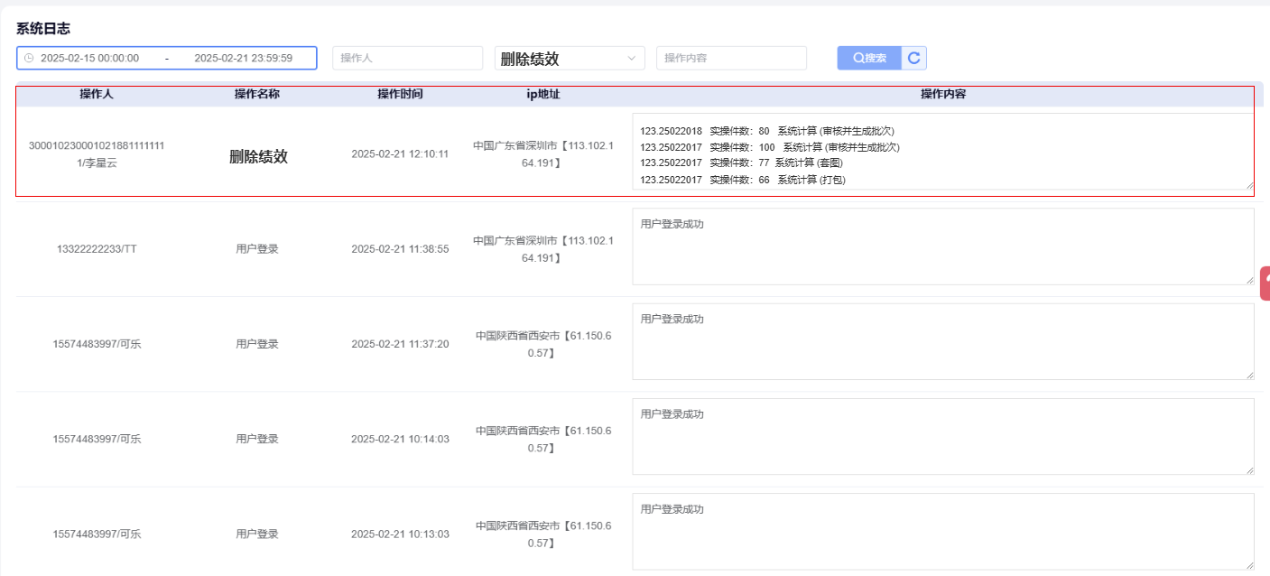Click resize handle of 10:14:03 row text box
Screen dimensions: 1270x576
(x=1249, y=469)
